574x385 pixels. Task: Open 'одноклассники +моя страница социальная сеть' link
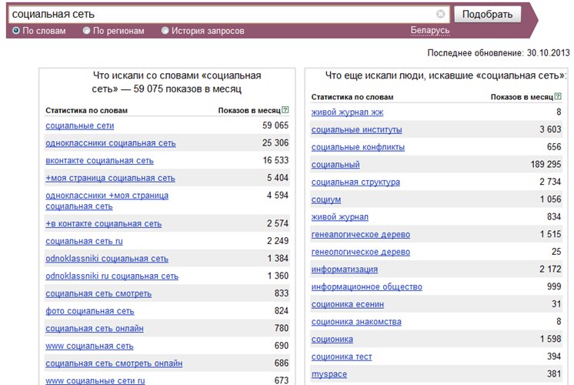[107, 201]
